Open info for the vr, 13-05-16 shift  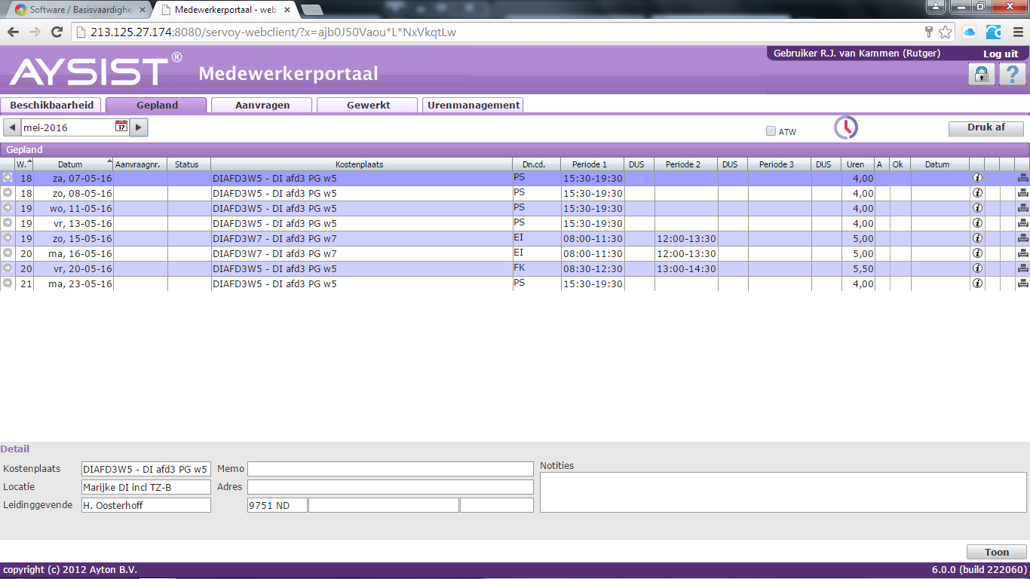tap(977, 223)
